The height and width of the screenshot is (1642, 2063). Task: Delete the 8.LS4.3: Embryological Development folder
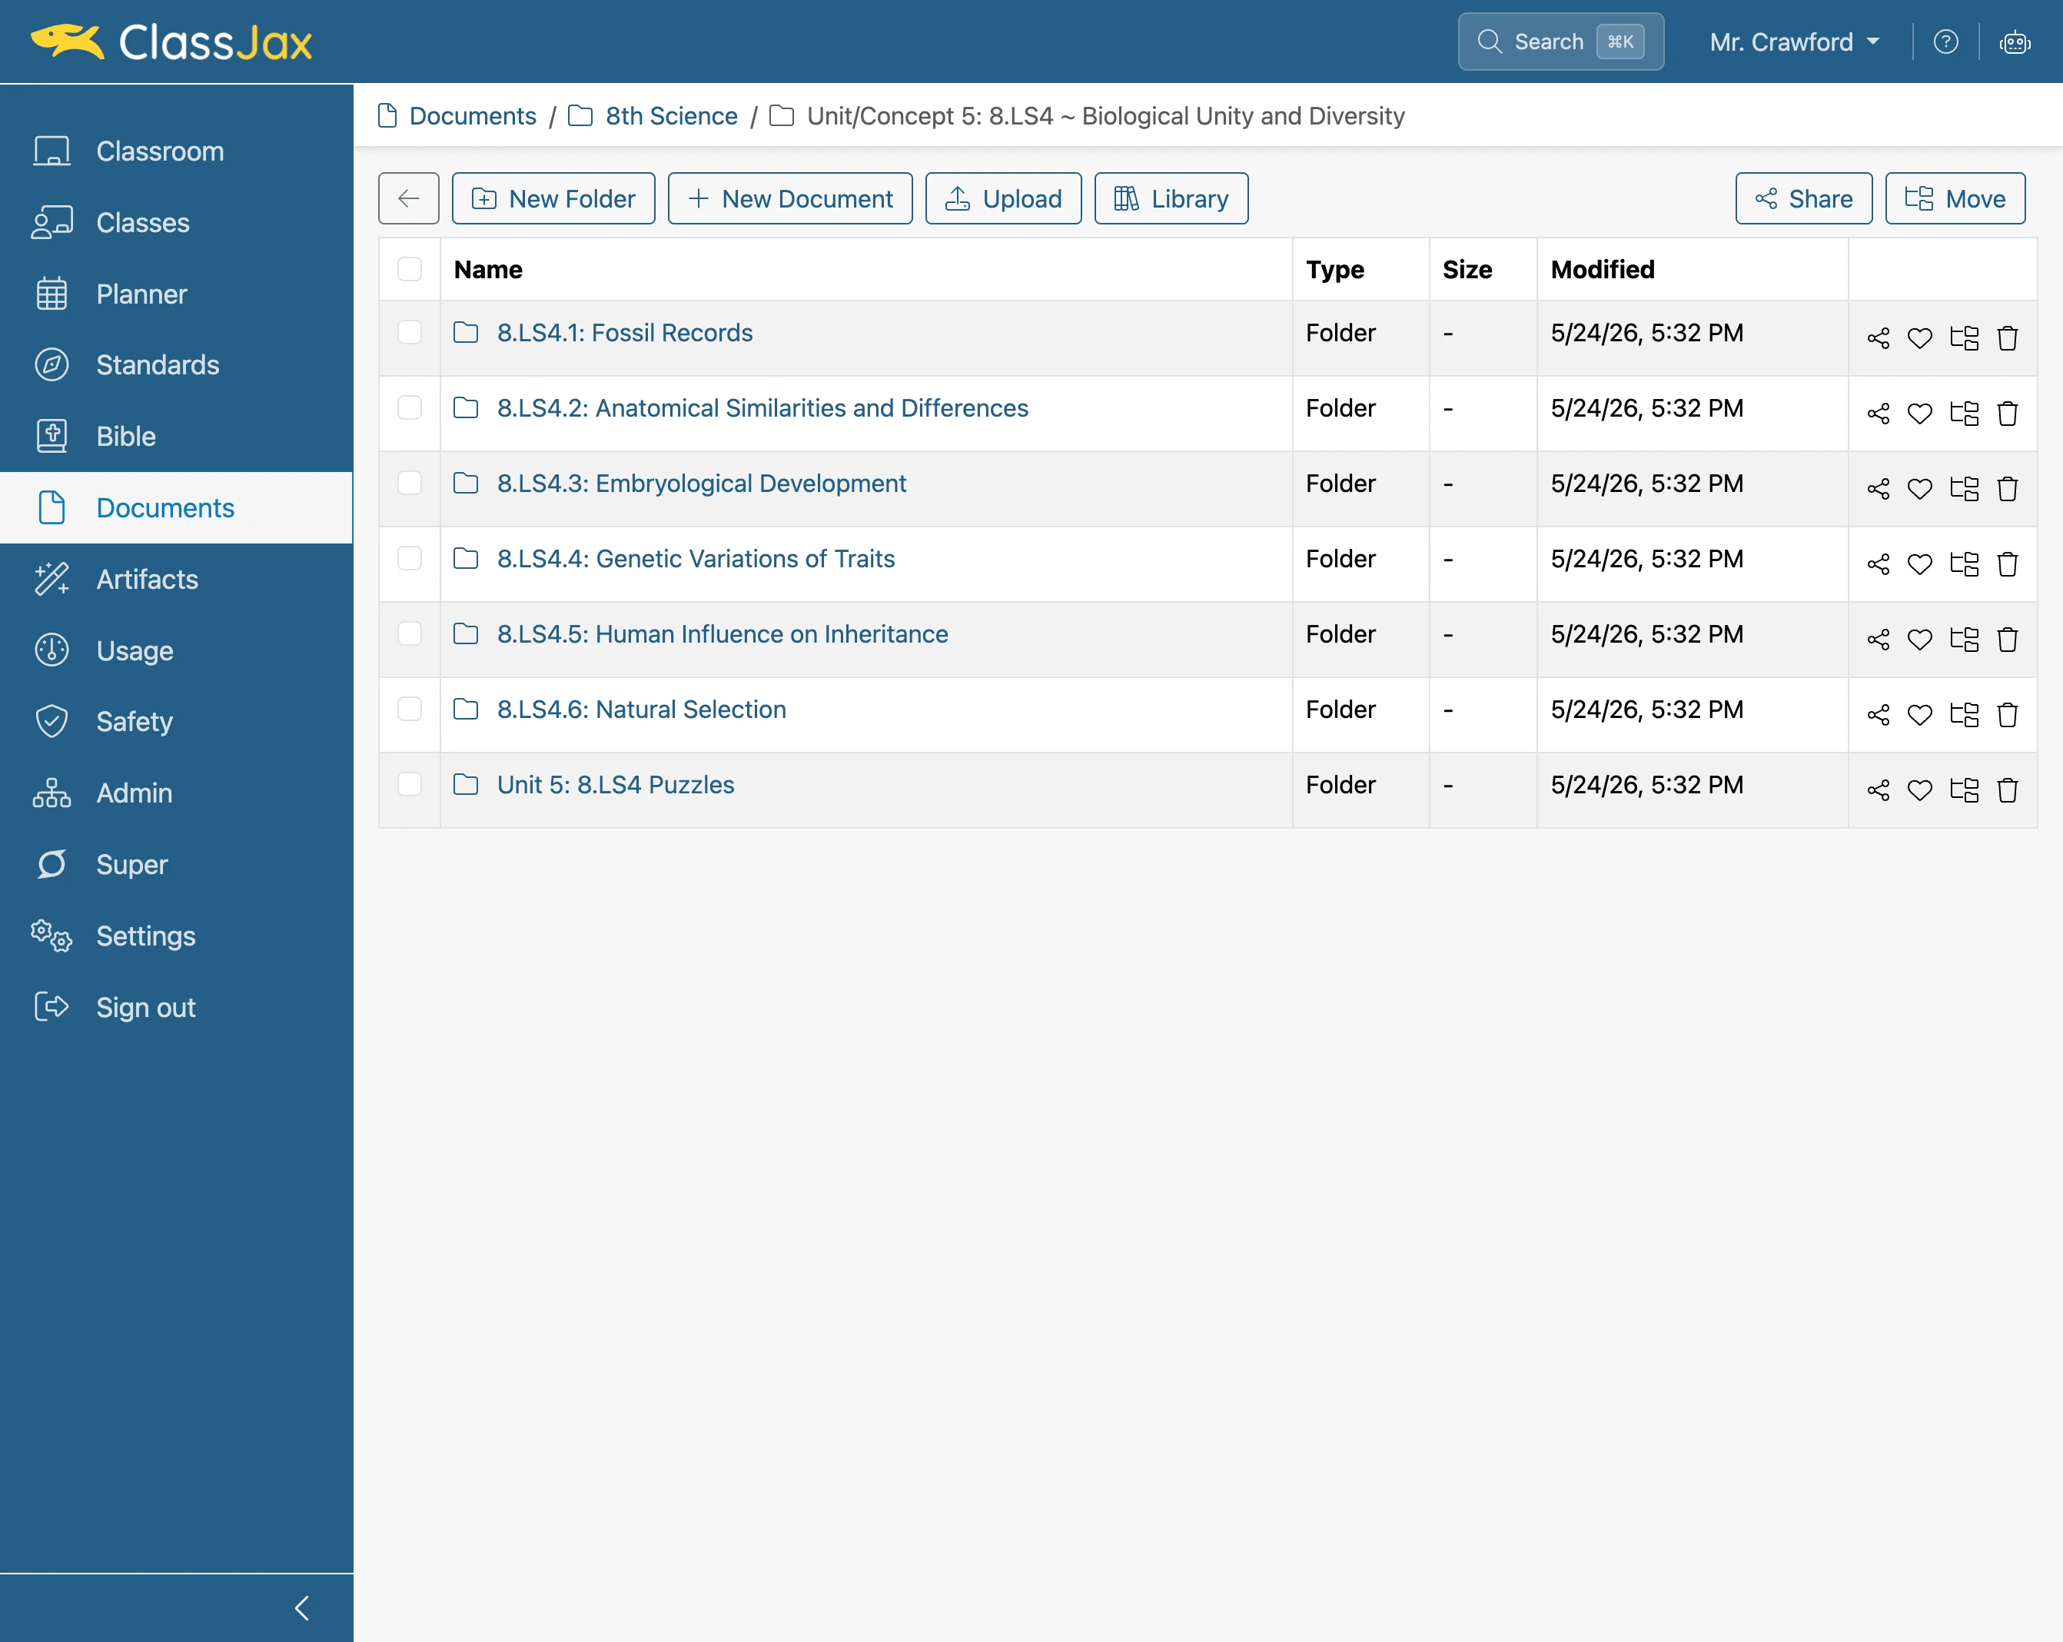2008,489
